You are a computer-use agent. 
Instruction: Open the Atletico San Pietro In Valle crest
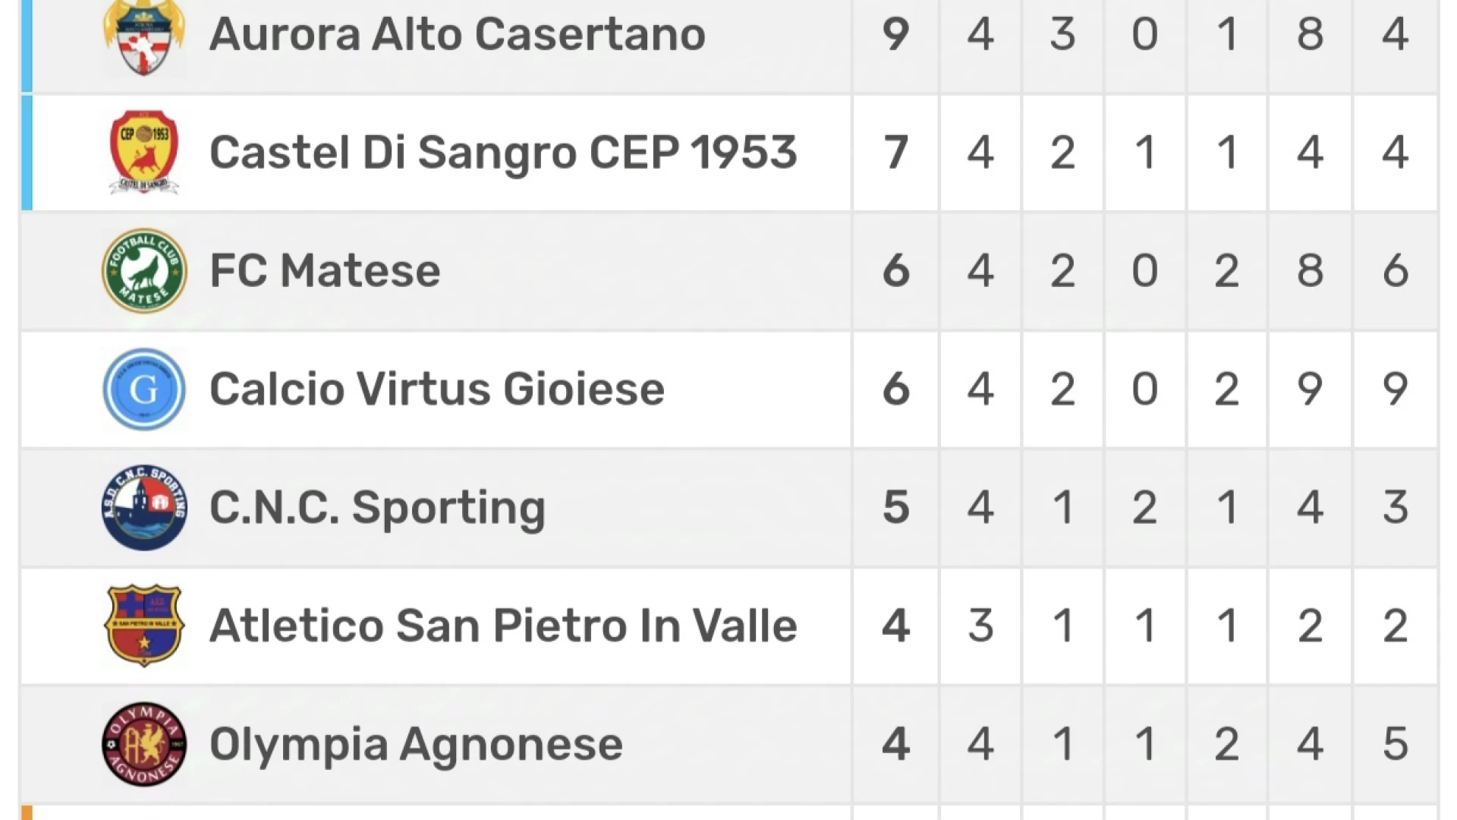(144, 626)
